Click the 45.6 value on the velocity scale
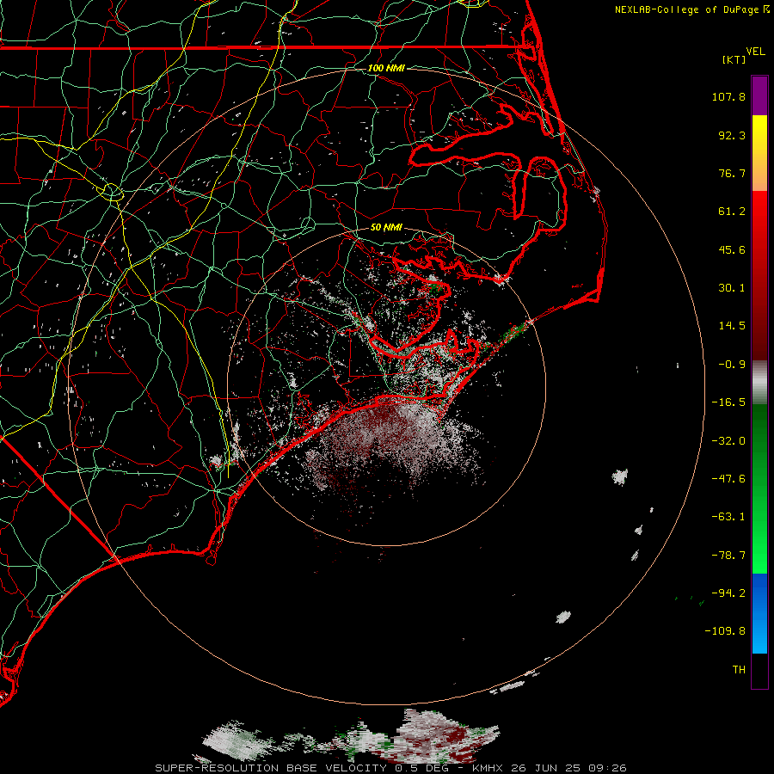The width and height of the screenshot is (774, 774). point(732,249)
